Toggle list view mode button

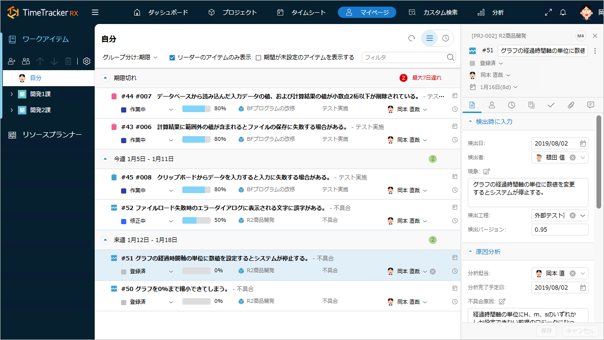coord(429,39)
